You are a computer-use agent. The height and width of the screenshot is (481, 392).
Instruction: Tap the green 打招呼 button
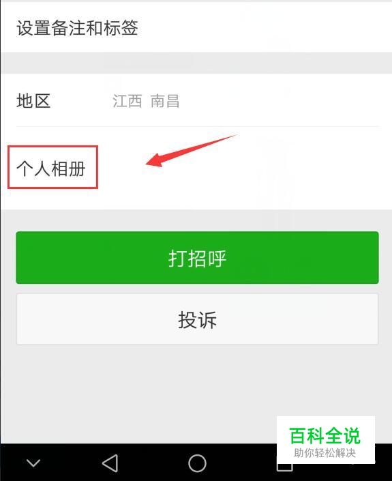coord(198,258)
